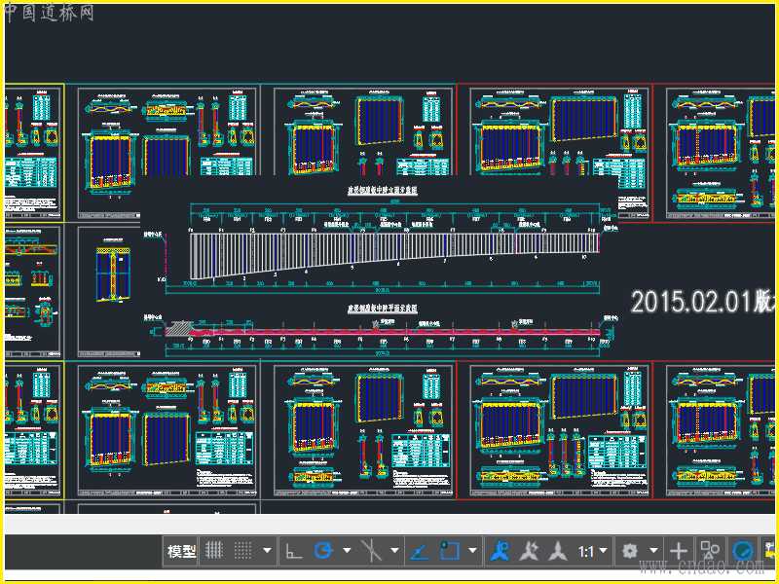Open workspace switching gear icon

click(630, 551)
